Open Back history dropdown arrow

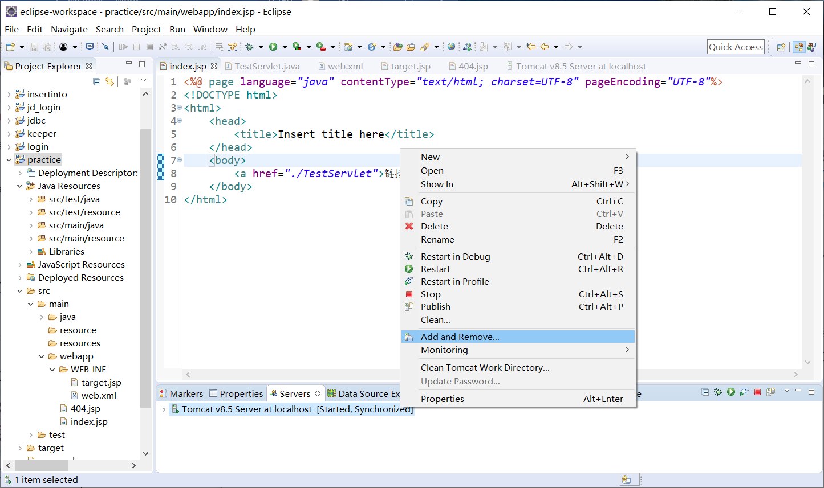(557, 47)
